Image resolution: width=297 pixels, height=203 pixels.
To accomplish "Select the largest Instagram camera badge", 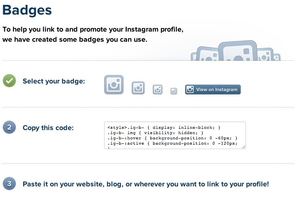I will point(114,85).
